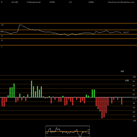137x137 pixels.
Task: Click the MR panel title label
Action: pyautogui.click(x=122, y=71)
